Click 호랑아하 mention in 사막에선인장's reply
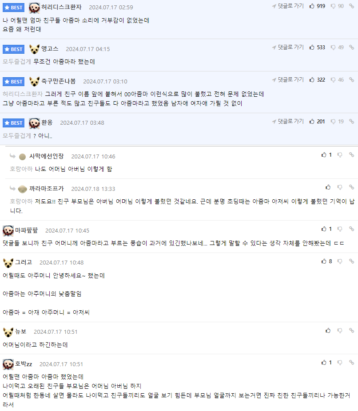358x411 pixels. tap(21, 169)
